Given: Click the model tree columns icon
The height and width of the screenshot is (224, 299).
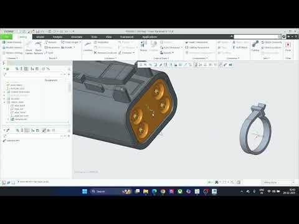Looking at the screenshot, I should pyautogui.click(x=26, y=69).
